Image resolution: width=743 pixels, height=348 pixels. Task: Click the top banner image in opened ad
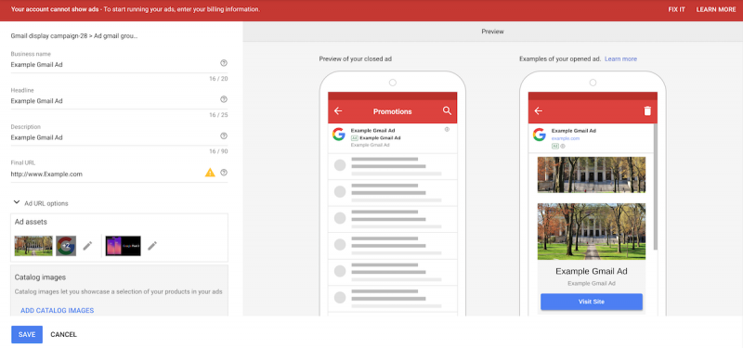pyautogui.click(x=592, y=174)
